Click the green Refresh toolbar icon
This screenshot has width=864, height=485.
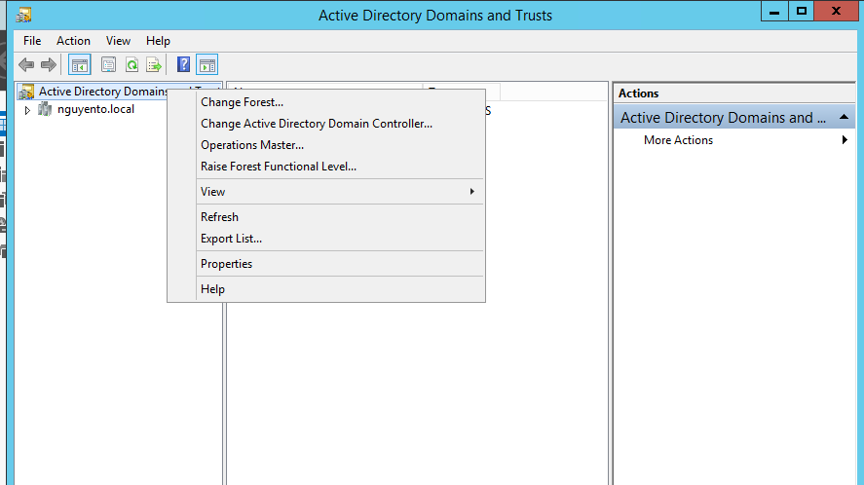click(131, 65)
